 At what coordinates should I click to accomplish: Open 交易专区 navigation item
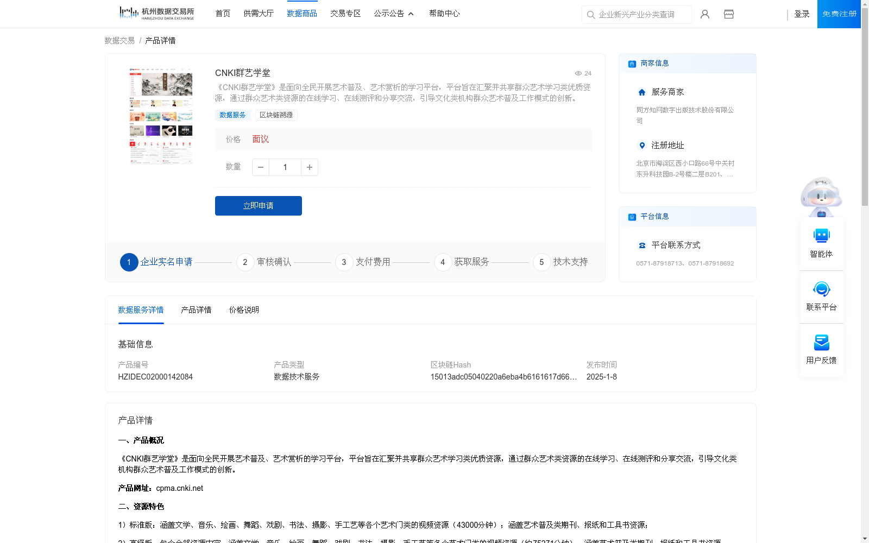click(345, 14)
